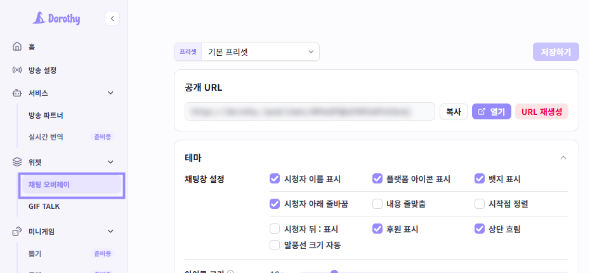
Task: Click the 저장하기 save button
Action: [556, 52]
